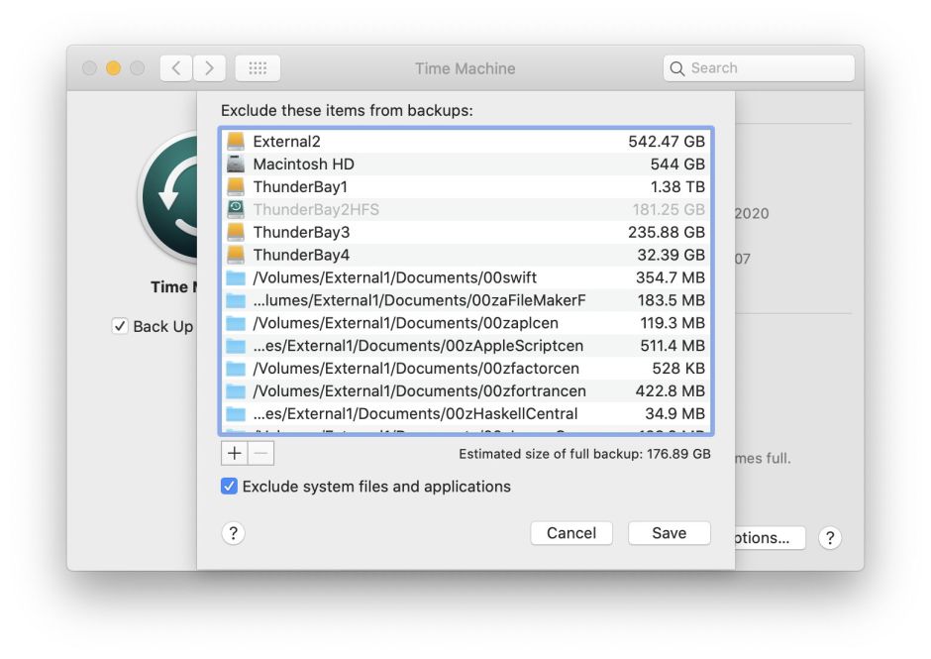Select the 00zfortrancen folder entry

465,390
